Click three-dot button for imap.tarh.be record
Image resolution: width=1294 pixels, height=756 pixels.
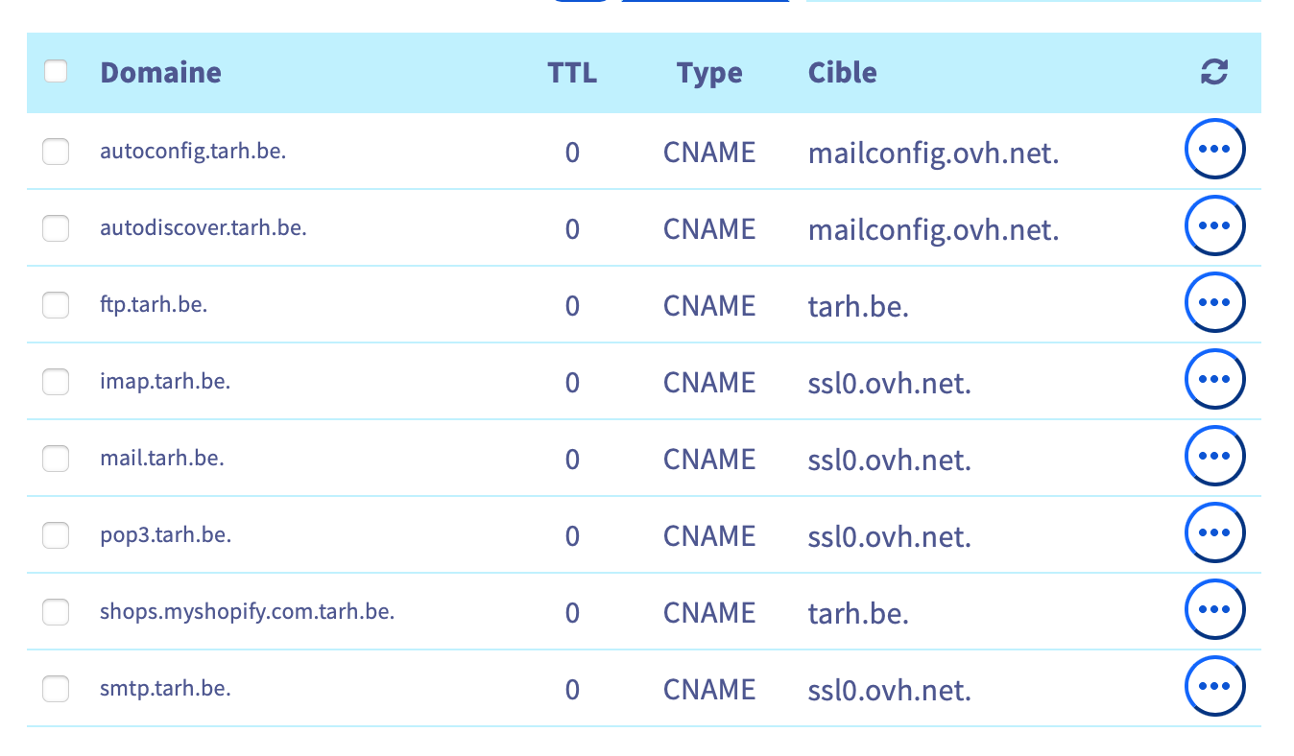pyautogui.click(x=1215, y=380)
